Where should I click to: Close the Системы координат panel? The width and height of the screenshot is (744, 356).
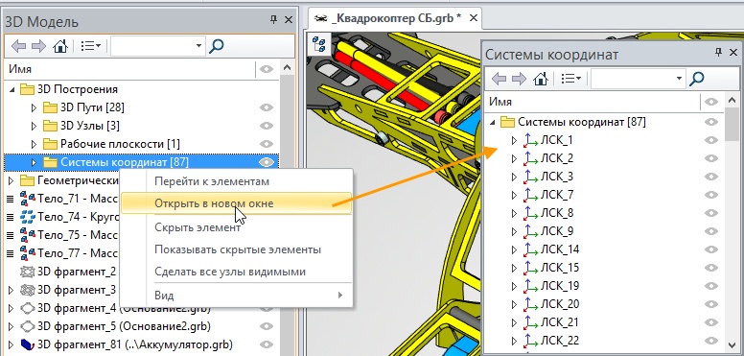click(733, 53)
